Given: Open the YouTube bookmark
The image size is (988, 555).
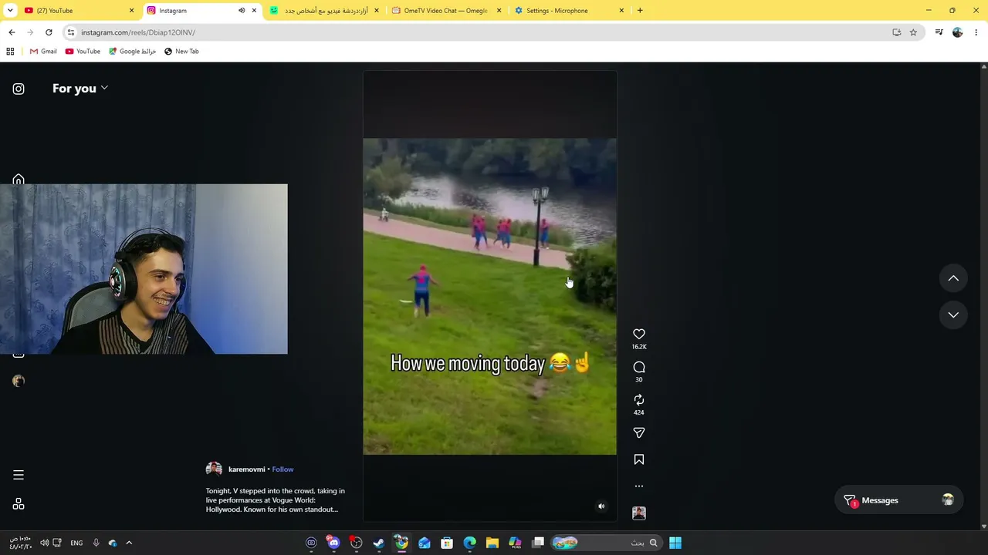Looking at the screenshot, I should click(x=83, y=52).
